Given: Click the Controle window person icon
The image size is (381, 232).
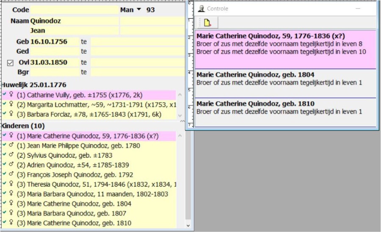Looking at the screenshot, I should (x=202, y=8).
